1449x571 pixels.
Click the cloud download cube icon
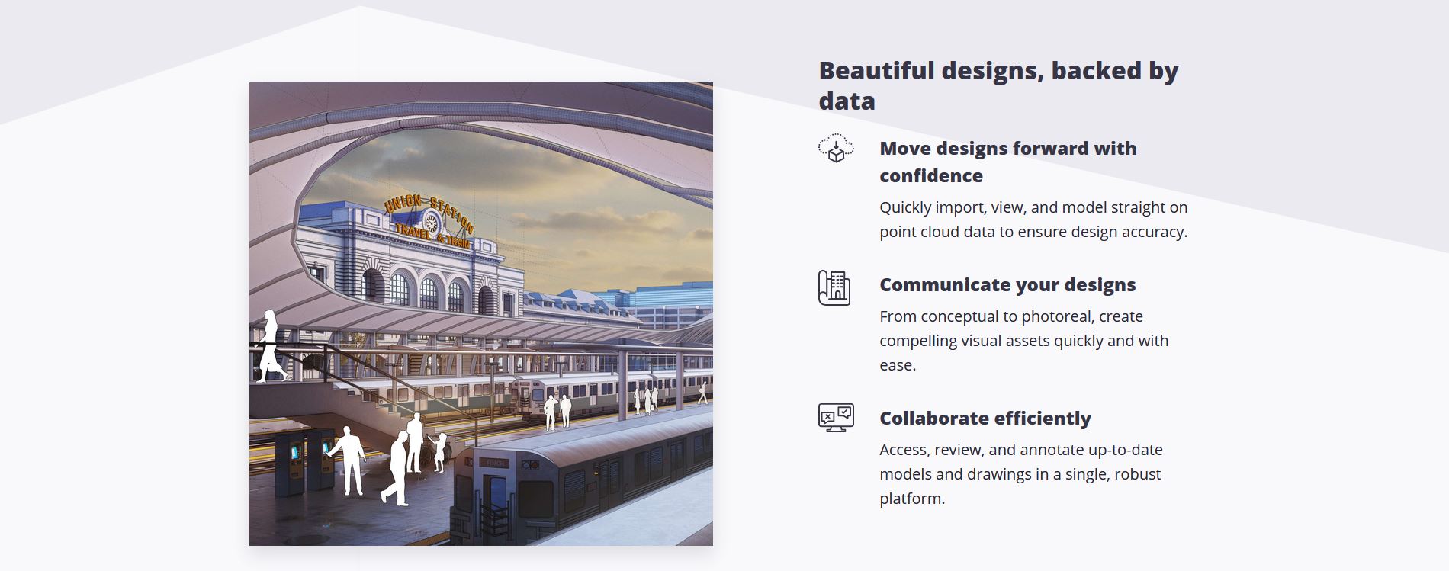tap(836, 148)
